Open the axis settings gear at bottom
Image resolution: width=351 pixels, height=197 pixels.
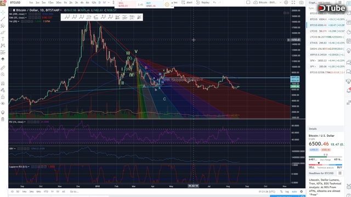coord(302,192)
